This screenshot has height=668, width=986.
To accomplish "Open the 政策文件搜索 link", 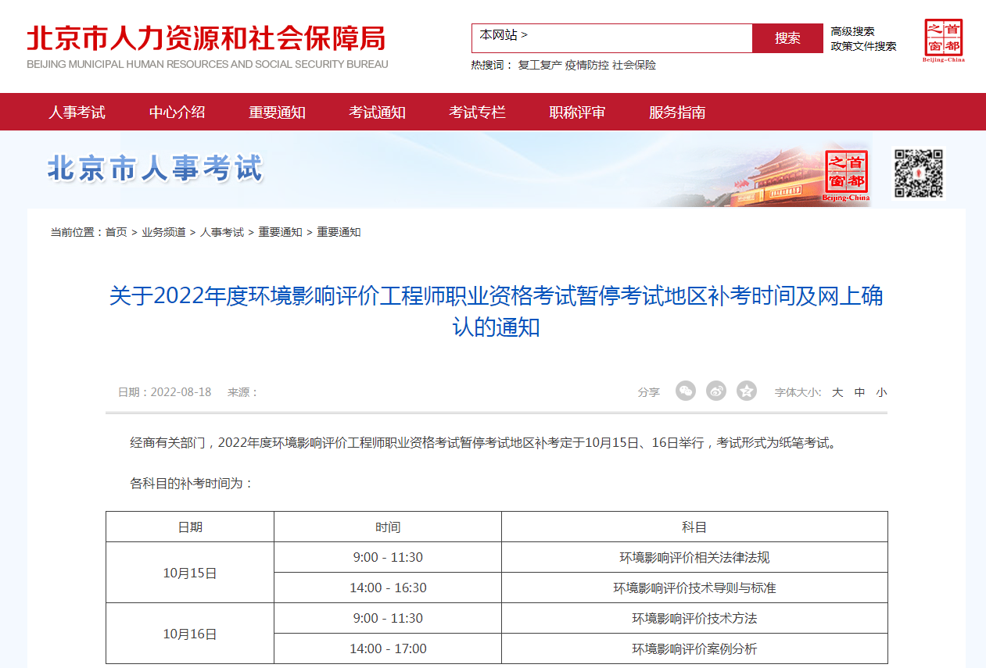I will pyautogui.click(x=863, y=46).
